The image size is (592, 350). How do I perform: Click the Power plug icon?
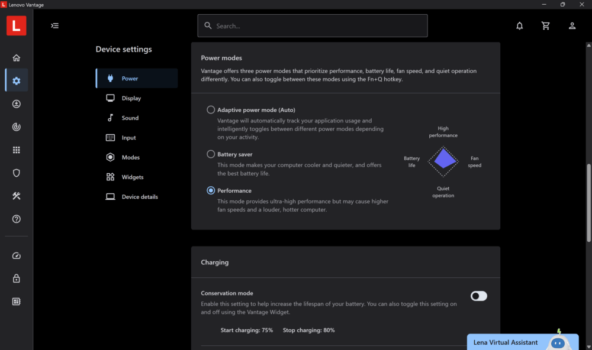pos(110,79)
